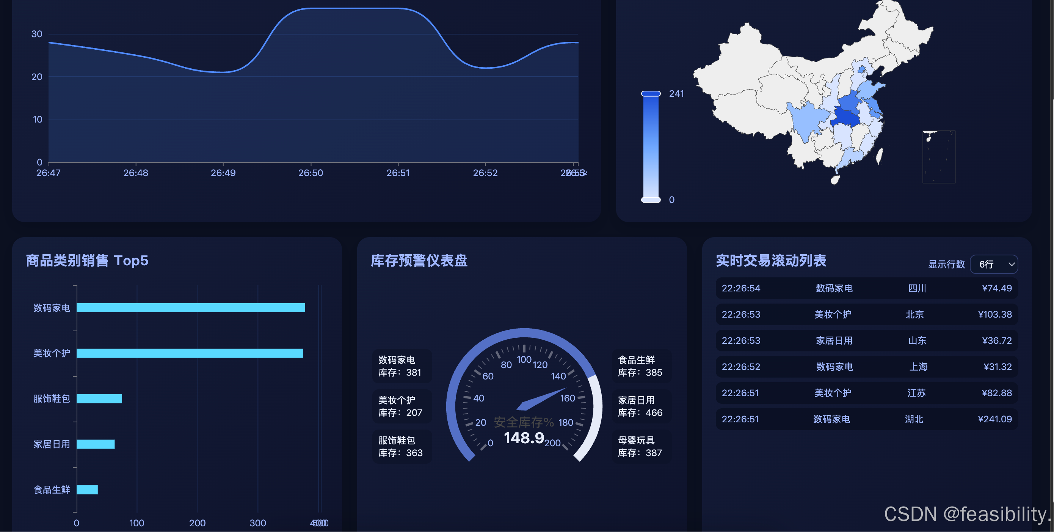Click the 数码家电 库存 381 card
Viewport: 1054px width, 532px height.
coord(402,366)
